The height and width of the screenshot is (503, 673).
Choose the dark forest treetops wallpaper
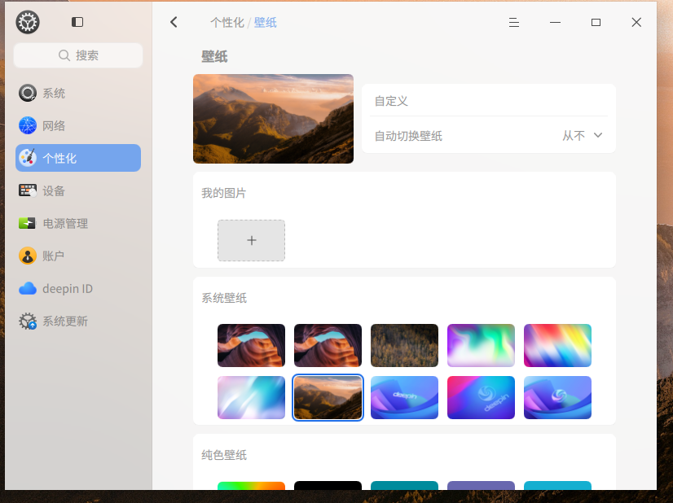click(x=404, y=346)
